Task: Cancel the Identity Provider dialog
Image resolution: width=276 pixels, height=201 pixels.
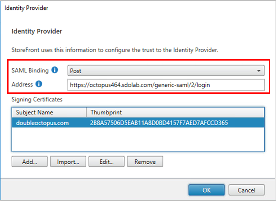Action: (x=246, y=190)
